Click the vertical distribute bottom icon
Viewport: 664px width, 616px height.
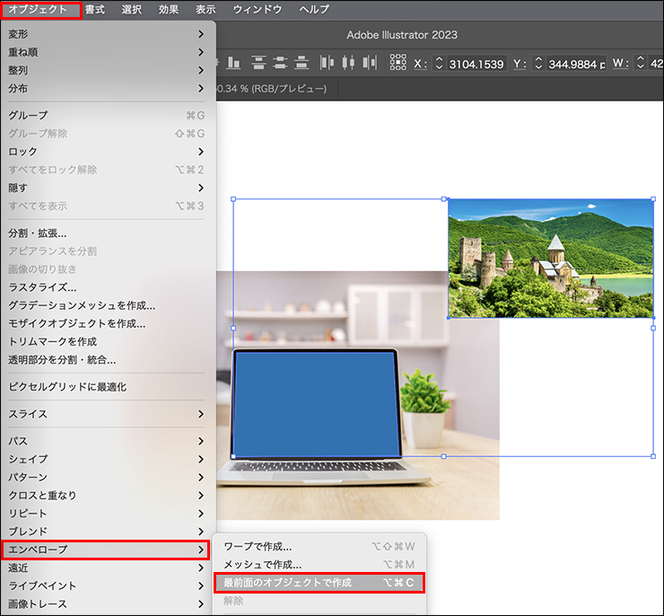coord(302,63)
